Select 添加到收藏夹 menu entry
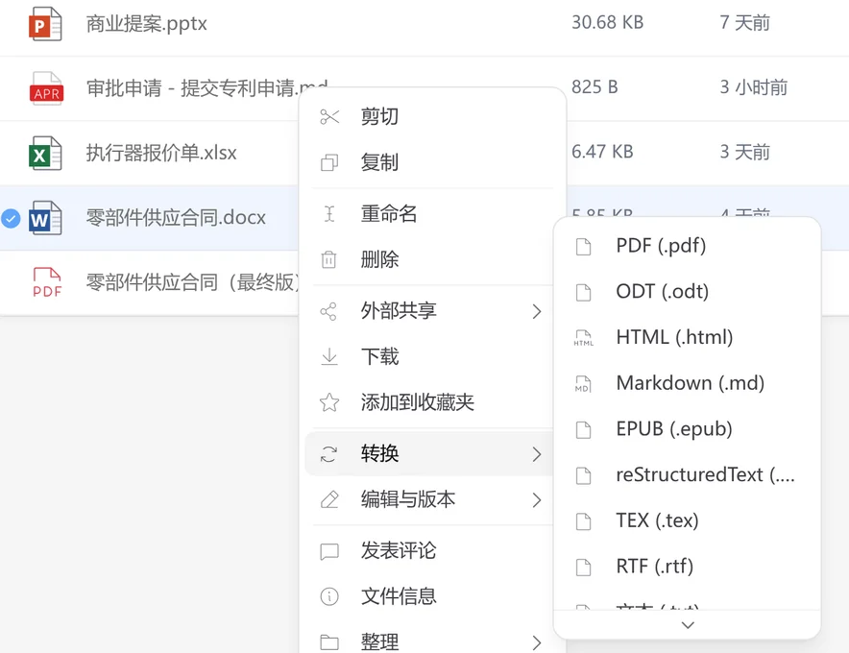The image size is (849, 653). tap(432, 401)
